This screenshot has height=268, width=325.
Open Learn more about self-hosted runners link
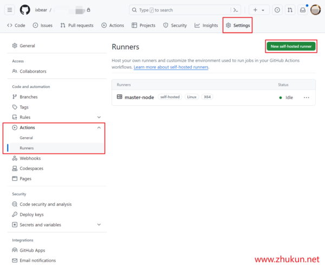[171, 67]
